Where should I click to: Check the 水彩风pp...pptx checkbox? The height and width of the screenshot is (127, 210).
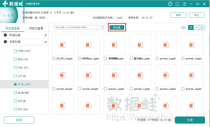click(79, 58)
